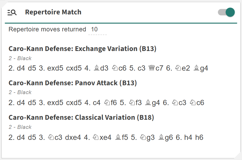Open Caro-Kann Exchange Variation (B13) heading

(82, 49)
